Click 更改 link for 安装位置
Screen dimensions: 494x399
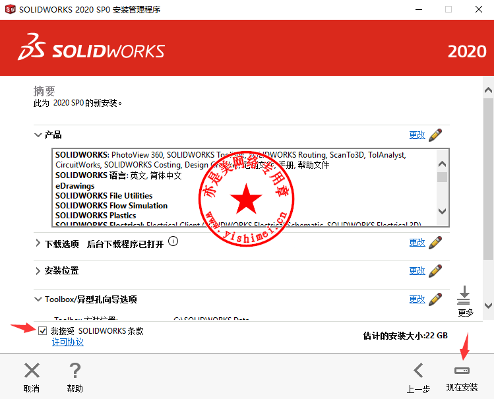coord(417,271)
